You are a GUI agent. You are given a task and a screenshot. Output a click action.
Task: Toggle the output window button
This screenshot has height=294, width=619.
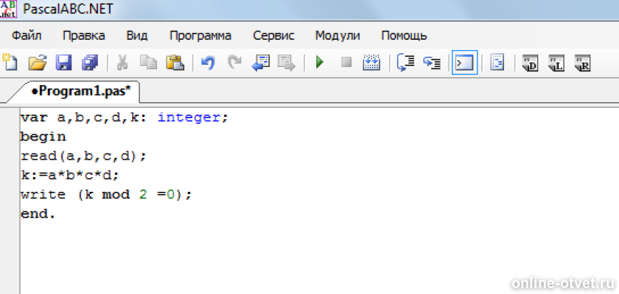(464, 63)
